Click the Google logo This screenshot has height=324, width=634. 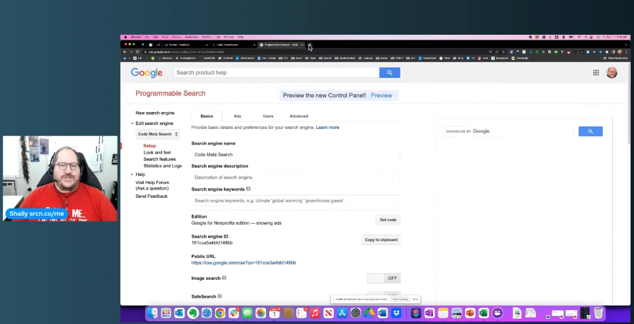(147, 73)
